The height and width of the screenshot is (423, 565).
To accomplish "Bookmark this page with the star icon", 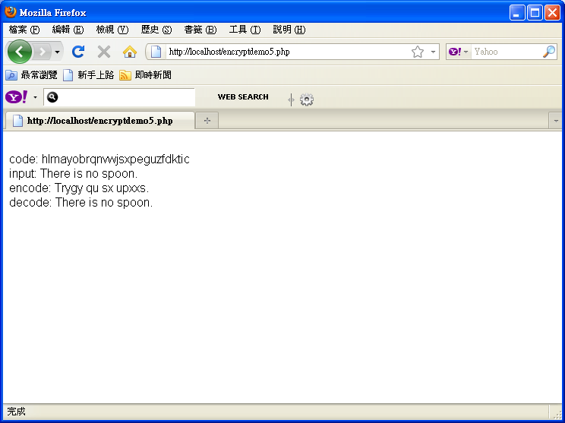I will pyautogui.click(x=417, y=52).
